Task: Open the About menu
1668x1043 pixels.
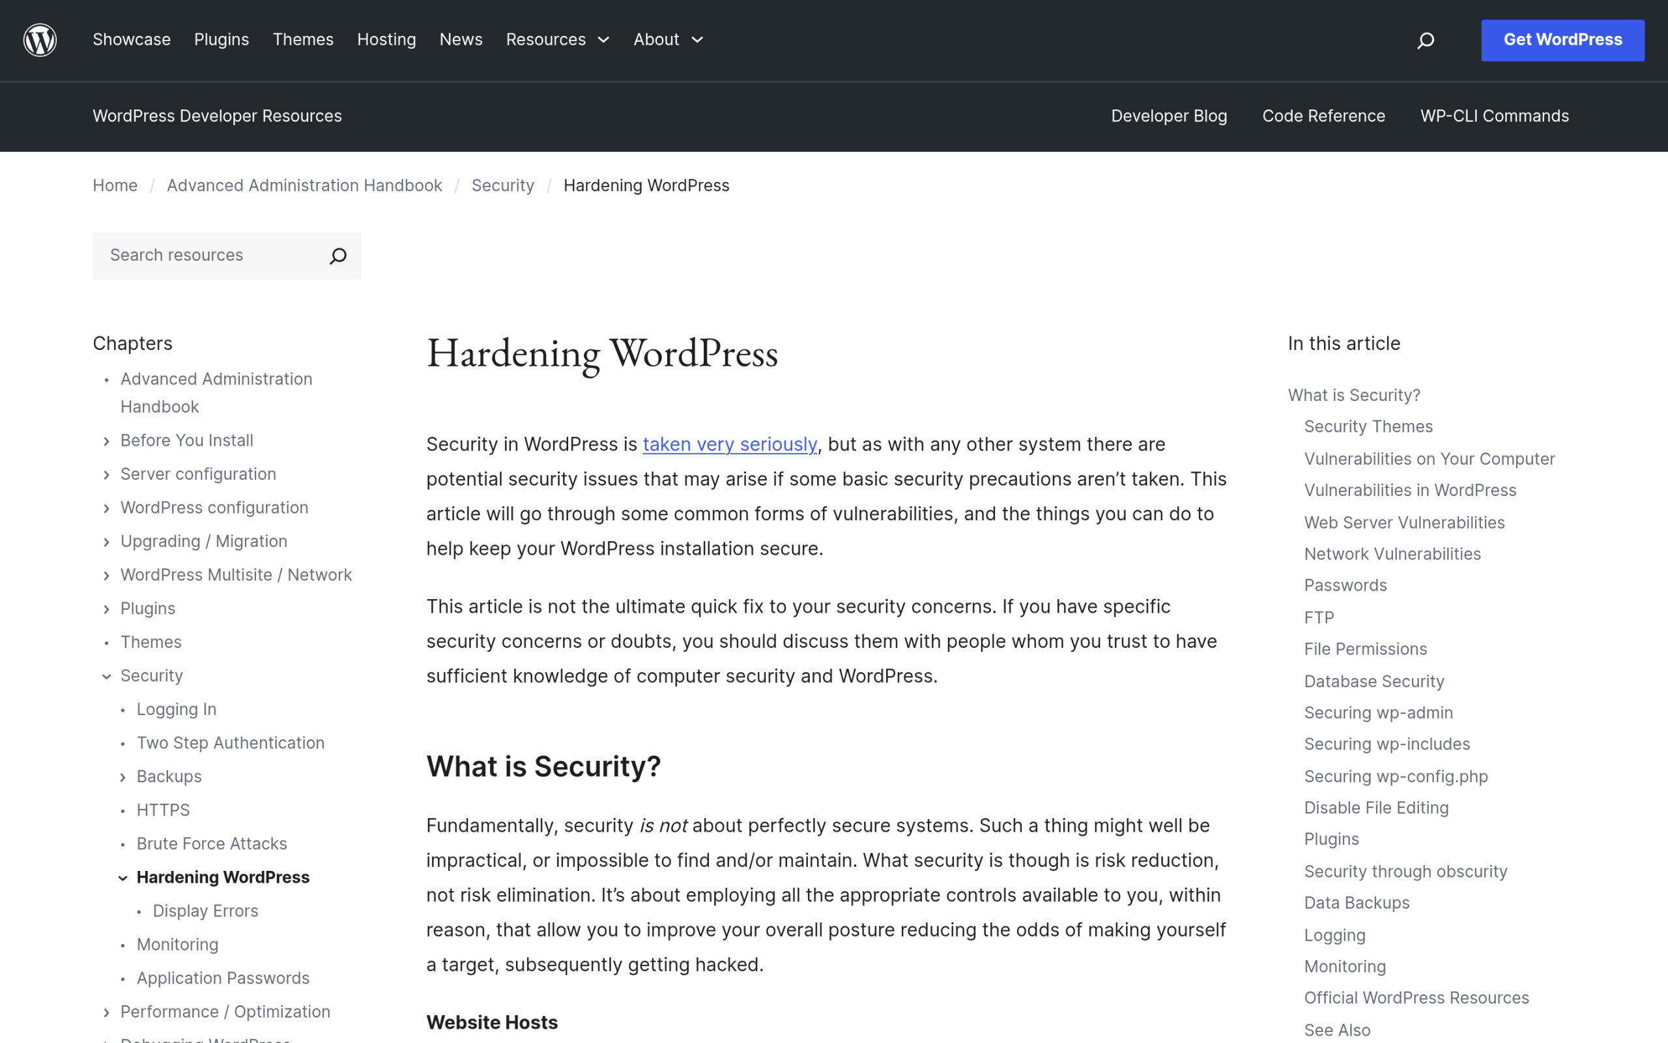Action: tap(656, 40)
